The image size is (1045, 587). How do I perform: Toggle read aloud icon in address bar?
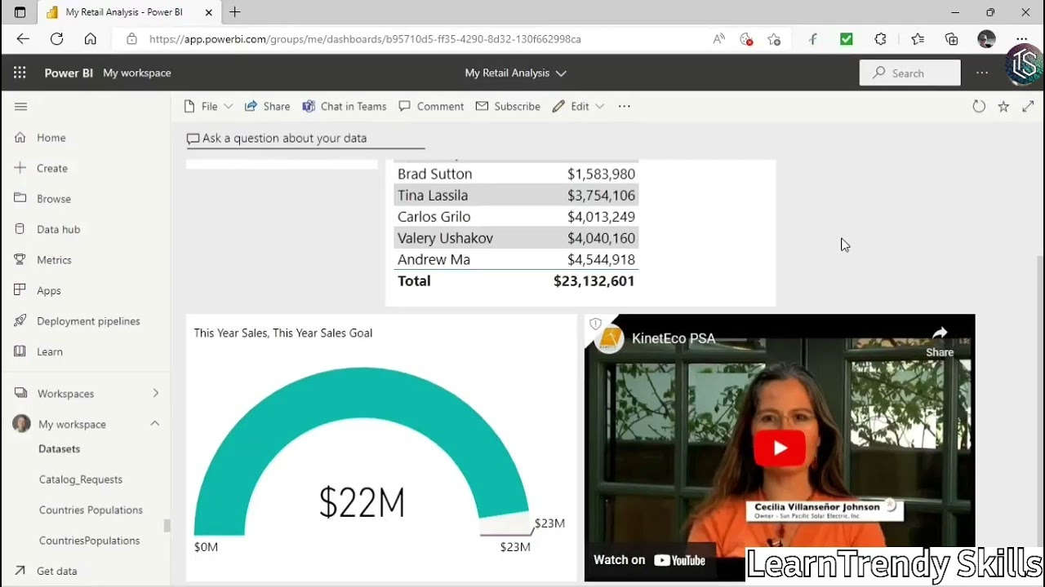tap(718, 39)
